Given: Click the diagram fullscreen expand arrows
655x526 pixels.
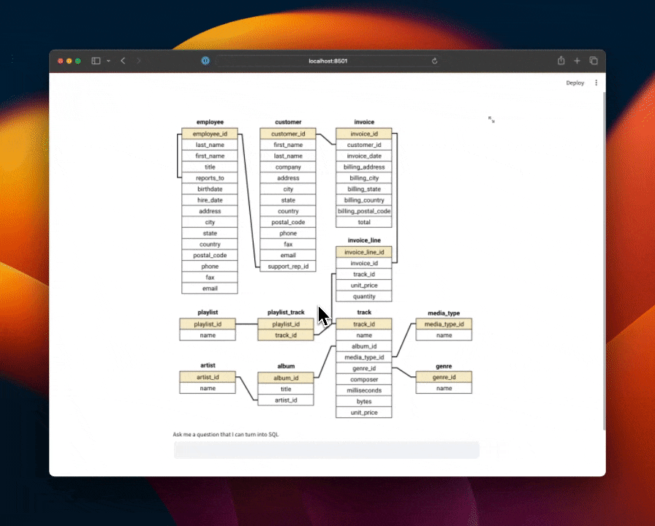Looking at the screenshot, I should [491, 118].
